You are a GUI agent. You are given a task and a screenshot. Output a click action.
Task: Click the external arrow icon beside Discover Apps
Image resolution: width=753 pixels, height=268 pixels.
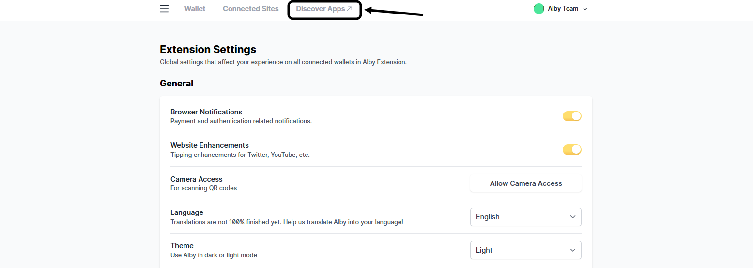(x=350, y=9)
